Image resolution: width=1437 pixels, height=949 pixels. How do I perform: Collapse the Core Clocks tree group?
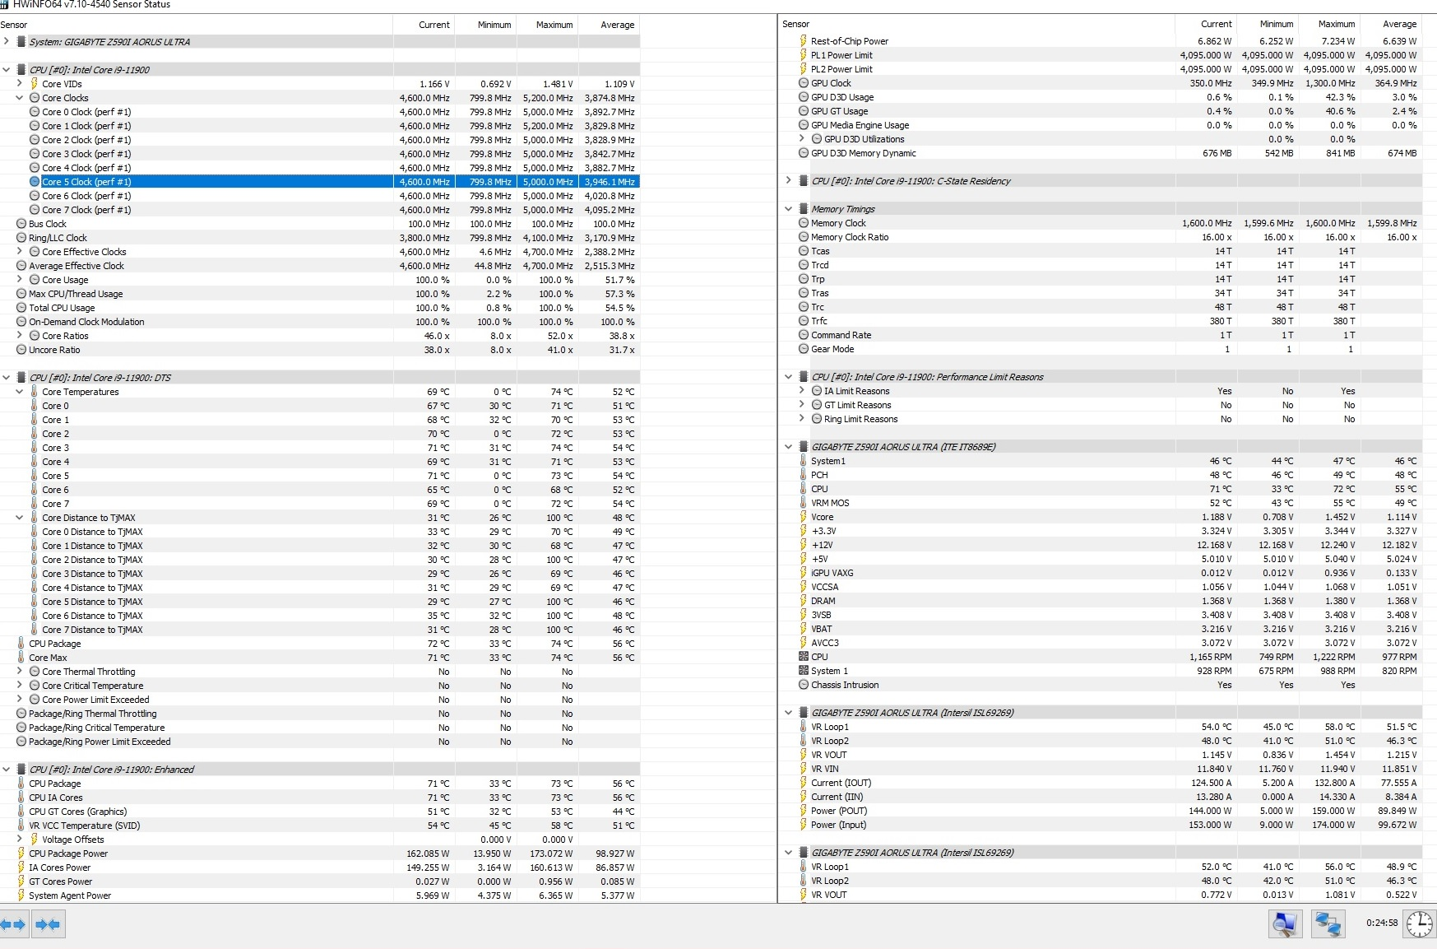point(20,97)
